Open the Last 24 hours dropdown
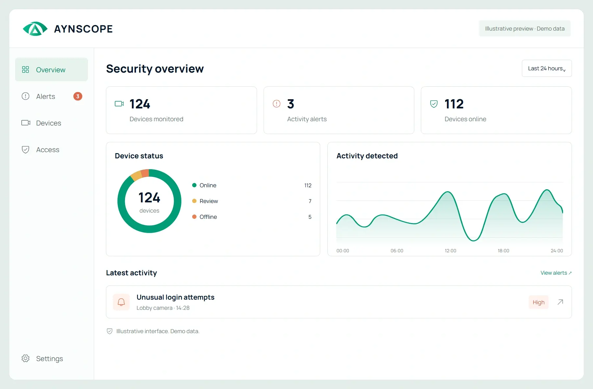 pos(547,68)
